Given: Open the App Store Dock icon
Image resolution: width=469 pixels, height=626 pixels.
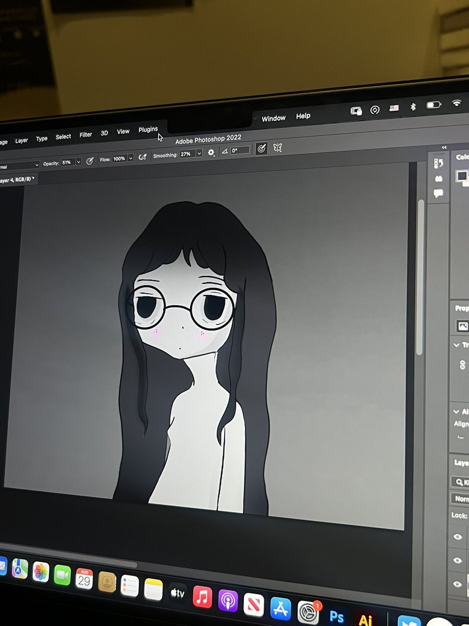Looking at the screenshot, I should pyautogui.click(x=281, y=608).
